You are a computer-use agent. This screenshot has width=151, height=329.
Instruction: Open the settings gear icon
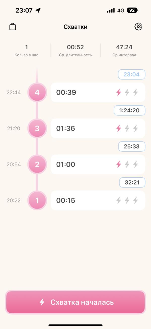click(x=138, y=27)
